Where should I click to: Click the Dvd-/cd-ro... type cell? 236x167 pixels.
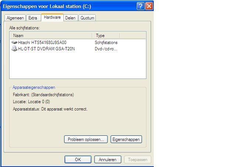click(106, 49)
